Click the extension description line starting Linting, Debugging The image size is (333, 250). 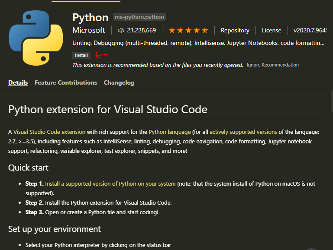tap(198, 43)
